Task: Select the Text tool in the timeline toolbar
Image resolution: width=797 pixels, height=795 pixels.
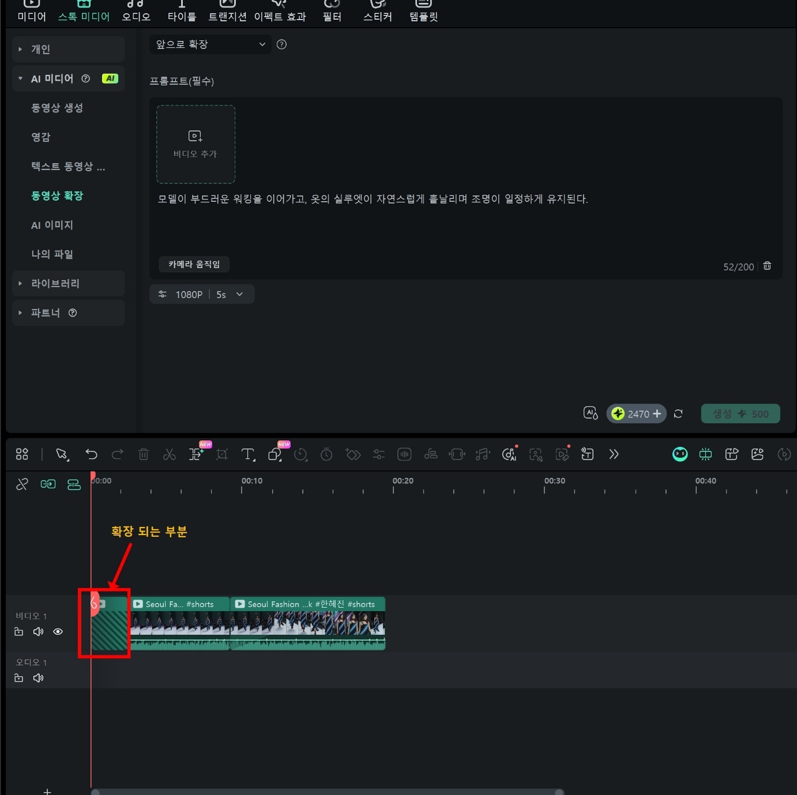Action: 247,454
